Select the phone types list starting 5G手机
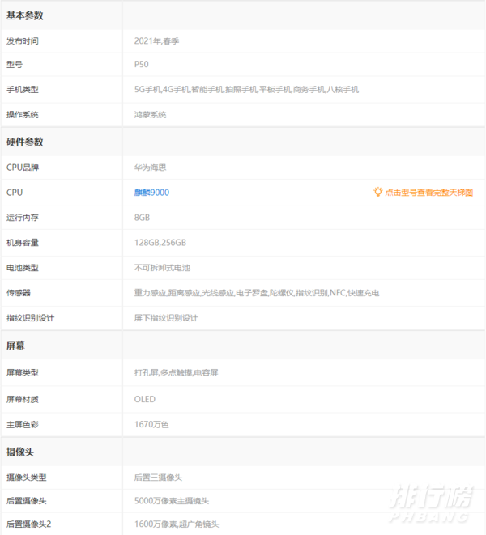The image size is (486, 535). 246,89
